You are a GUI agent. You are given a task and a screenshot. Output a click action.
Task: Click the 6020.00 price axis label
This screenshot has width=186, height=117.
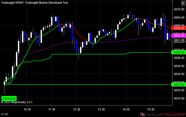click(179, 90)
